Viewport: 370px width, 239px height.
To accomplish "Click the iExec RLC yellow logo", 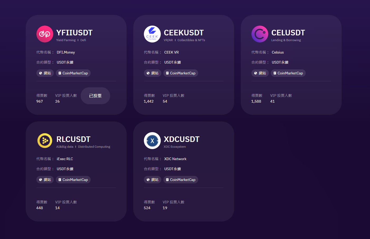I will pyautogui.click(x=45, y=141).
